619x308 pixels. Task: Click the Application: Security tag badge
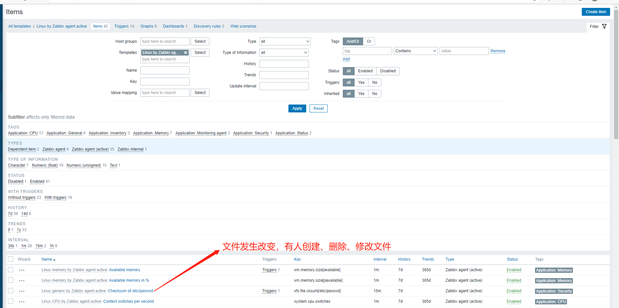pos(554,291)
